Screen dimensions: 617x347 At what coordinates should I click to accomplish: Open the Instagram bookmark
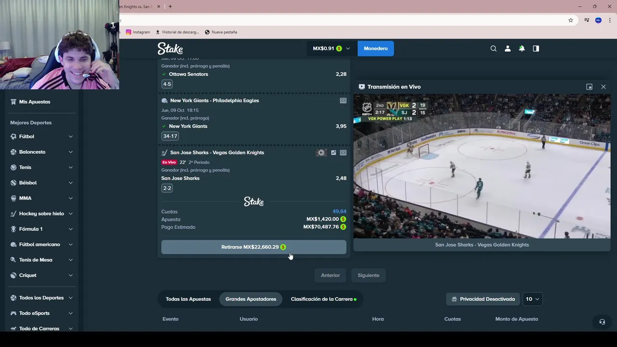coord(138,32)
